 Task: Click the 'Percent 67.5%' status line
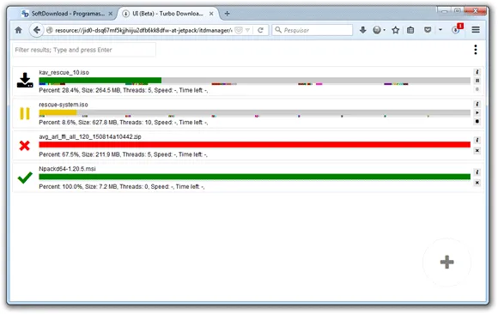click(124, 154)
